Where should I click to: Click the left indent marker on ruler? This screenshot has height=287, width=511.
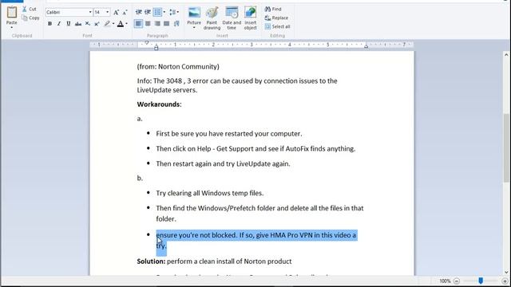coord(156,48)
